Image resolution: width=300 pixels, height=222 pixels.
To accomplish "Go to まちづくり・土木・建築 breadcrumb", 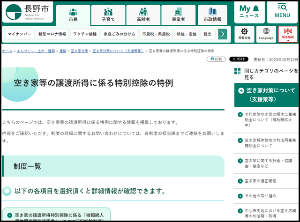I will (36, 51).
